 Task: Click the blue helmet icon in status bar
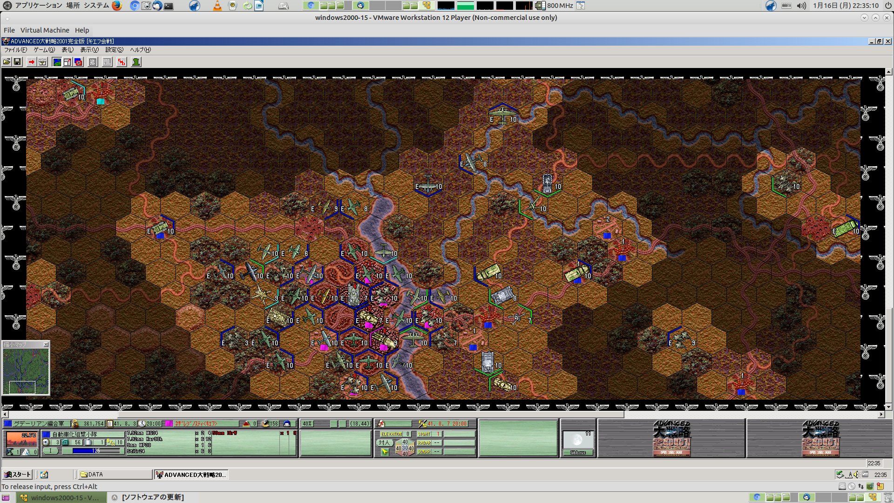tap(287, 424)
